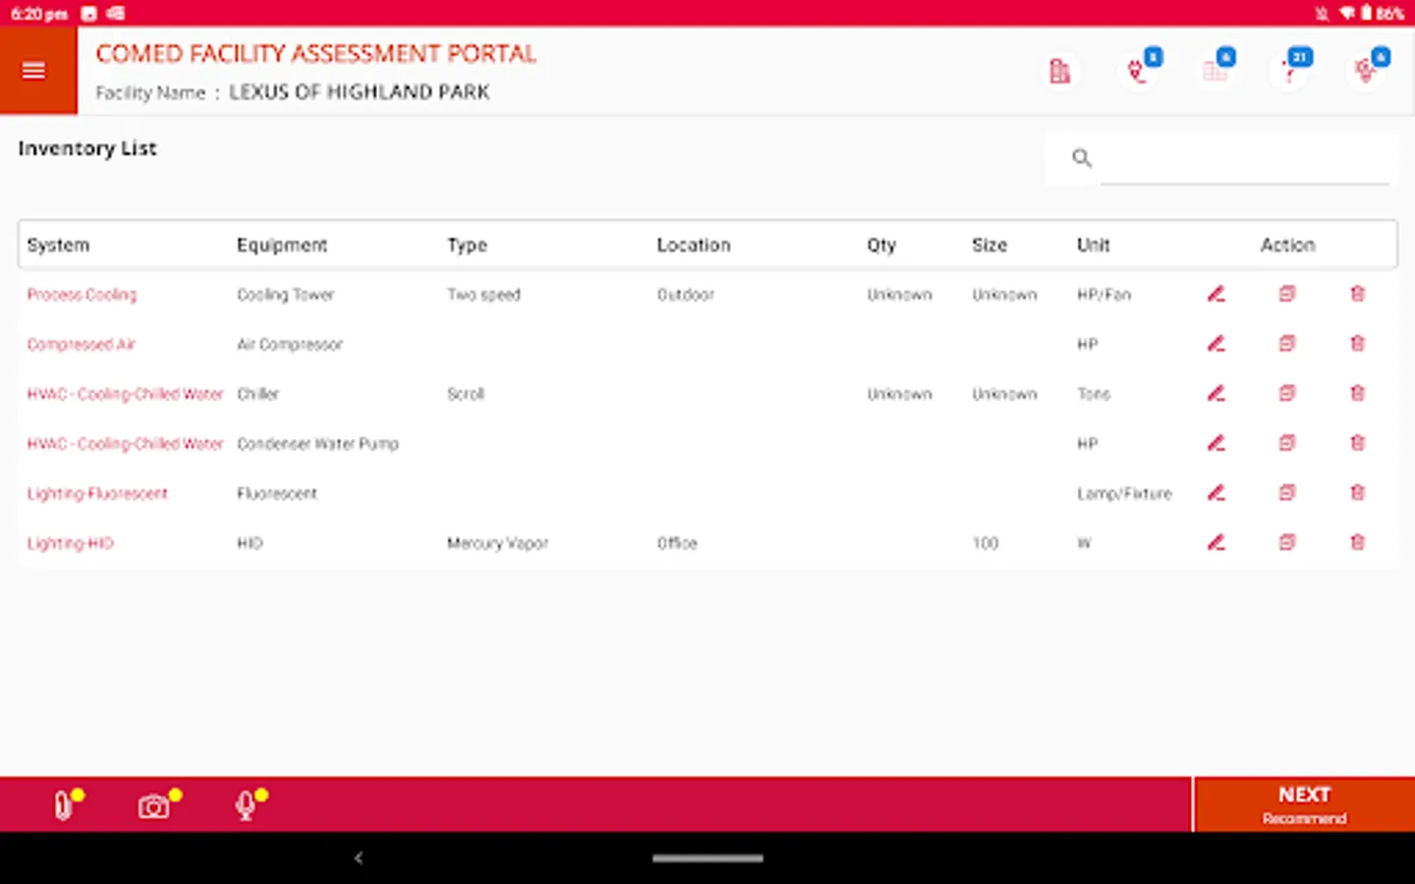Select the Lamp/Fixture unit cell
The width and height of the screenshot is (1415, 884).
1124,494
